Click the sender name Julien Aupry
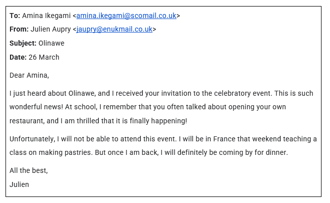 click(x=50, y=29)
